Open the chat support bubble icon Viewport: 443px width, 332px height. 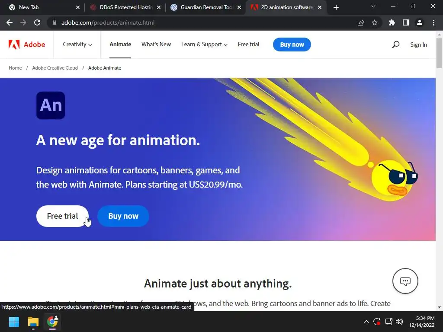(405, 281)
